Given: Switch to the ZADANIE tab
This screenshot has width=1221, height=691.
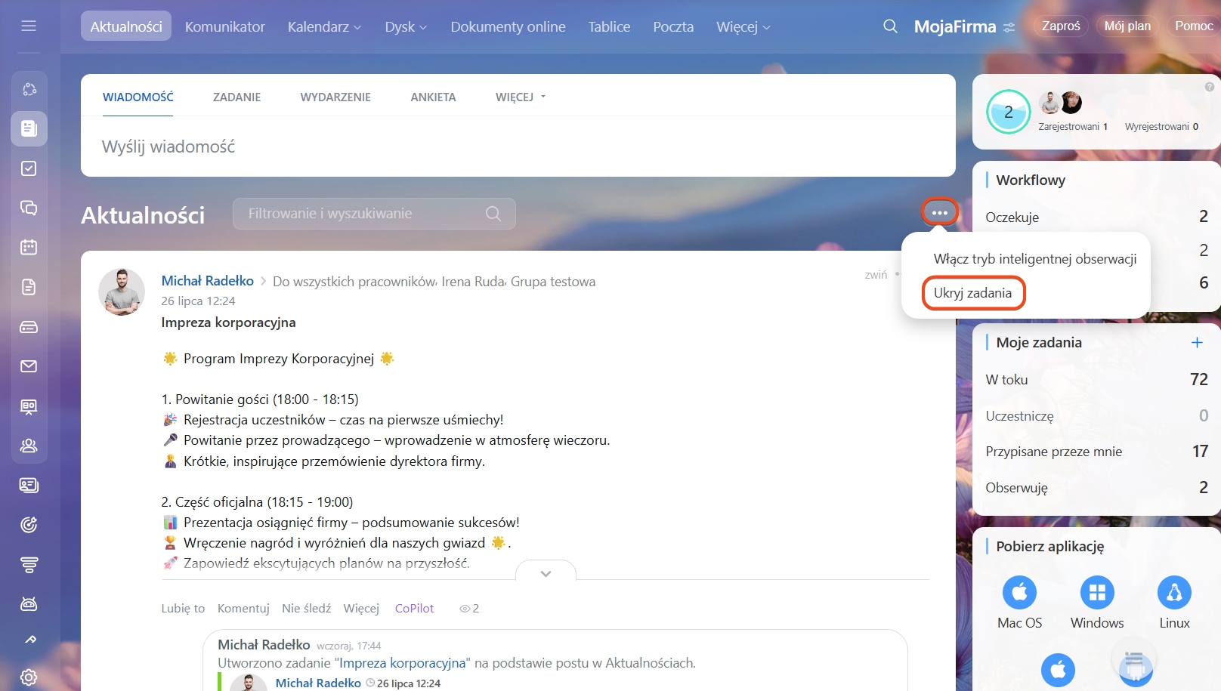Looking at the screenshot, I should [x=236, y=97].
